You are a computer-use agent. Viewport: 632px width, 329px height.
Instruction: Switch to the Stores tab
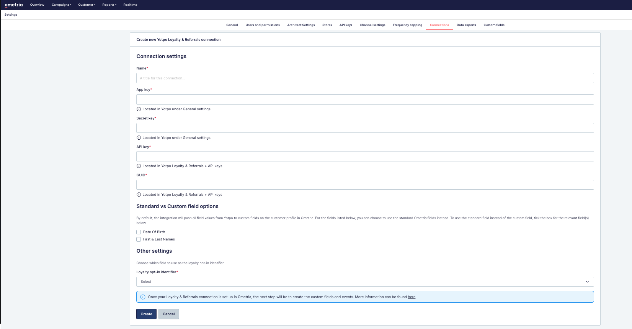(x=327, y=25)
